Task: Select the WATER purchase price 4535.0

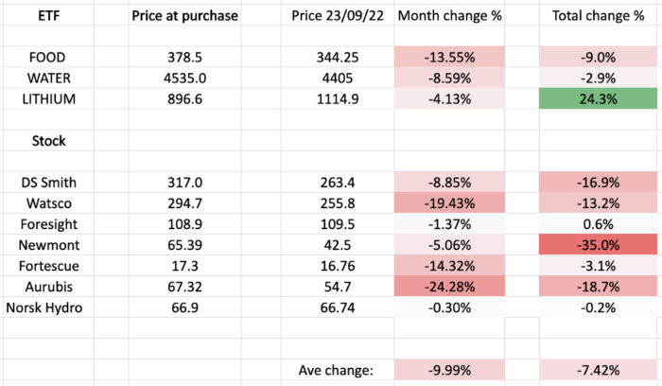Action: 185,79
